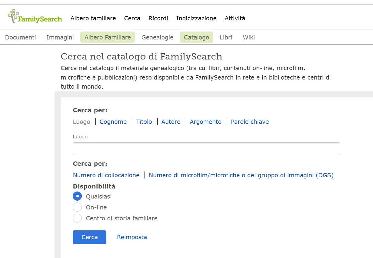This screenshot has height=258, width=373.
Task: Switch to the highlighted Albero Familiare tab
Action: point(108,37)
